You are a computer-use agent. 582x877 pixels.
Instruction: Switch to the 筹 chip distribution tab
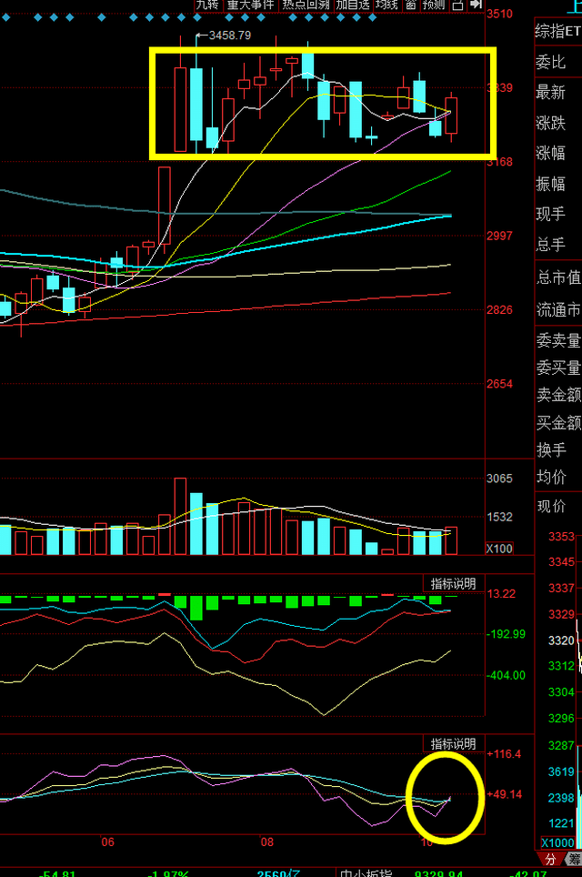(573, 859)
